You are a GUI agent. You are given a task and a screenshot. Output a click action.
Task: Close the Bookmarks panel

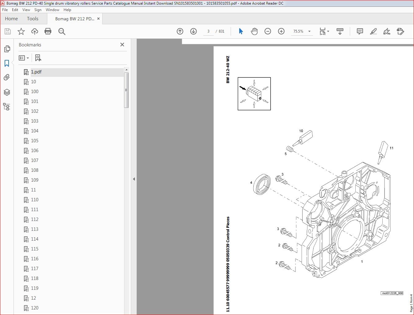122,45
